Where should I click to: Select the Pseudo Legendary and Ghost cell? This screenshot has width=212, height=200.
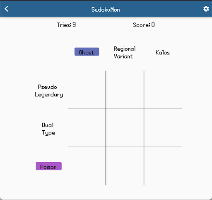pos(87,90)
